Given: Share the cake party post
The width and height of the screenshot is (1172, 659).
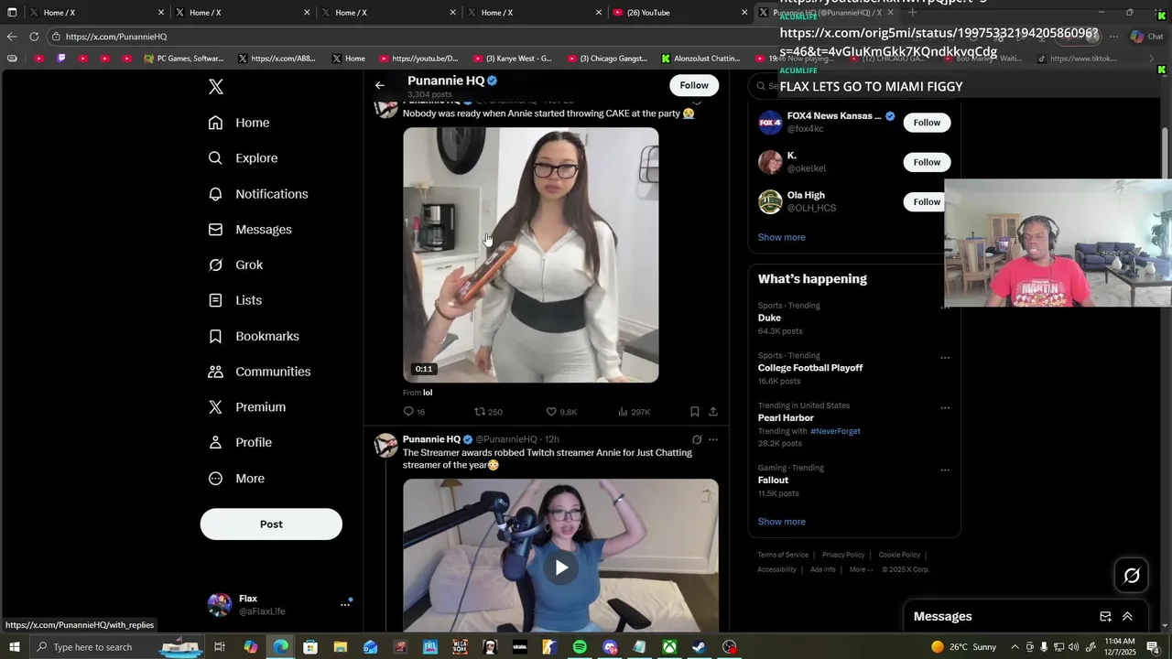Looking at the screenshot, I should [712, 412].
